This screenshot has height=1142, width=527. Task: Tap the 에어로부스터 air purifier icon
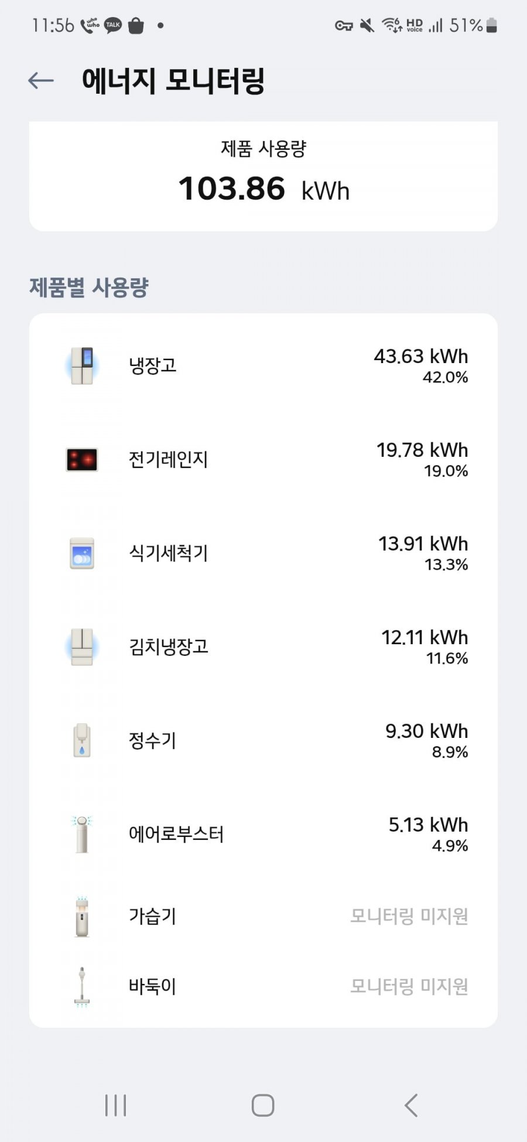[x=82, y=835]
